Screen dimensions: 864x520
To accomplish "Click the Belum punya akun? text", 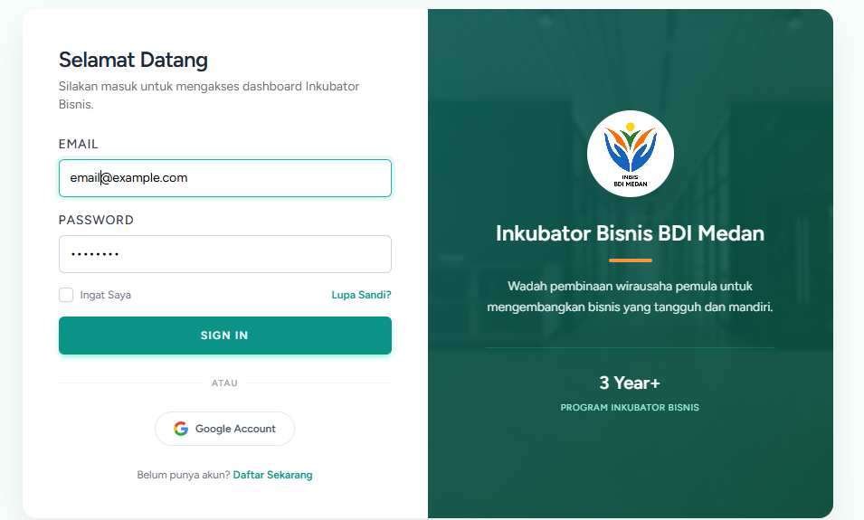I will pyautogui.click(x=184, y=475).
